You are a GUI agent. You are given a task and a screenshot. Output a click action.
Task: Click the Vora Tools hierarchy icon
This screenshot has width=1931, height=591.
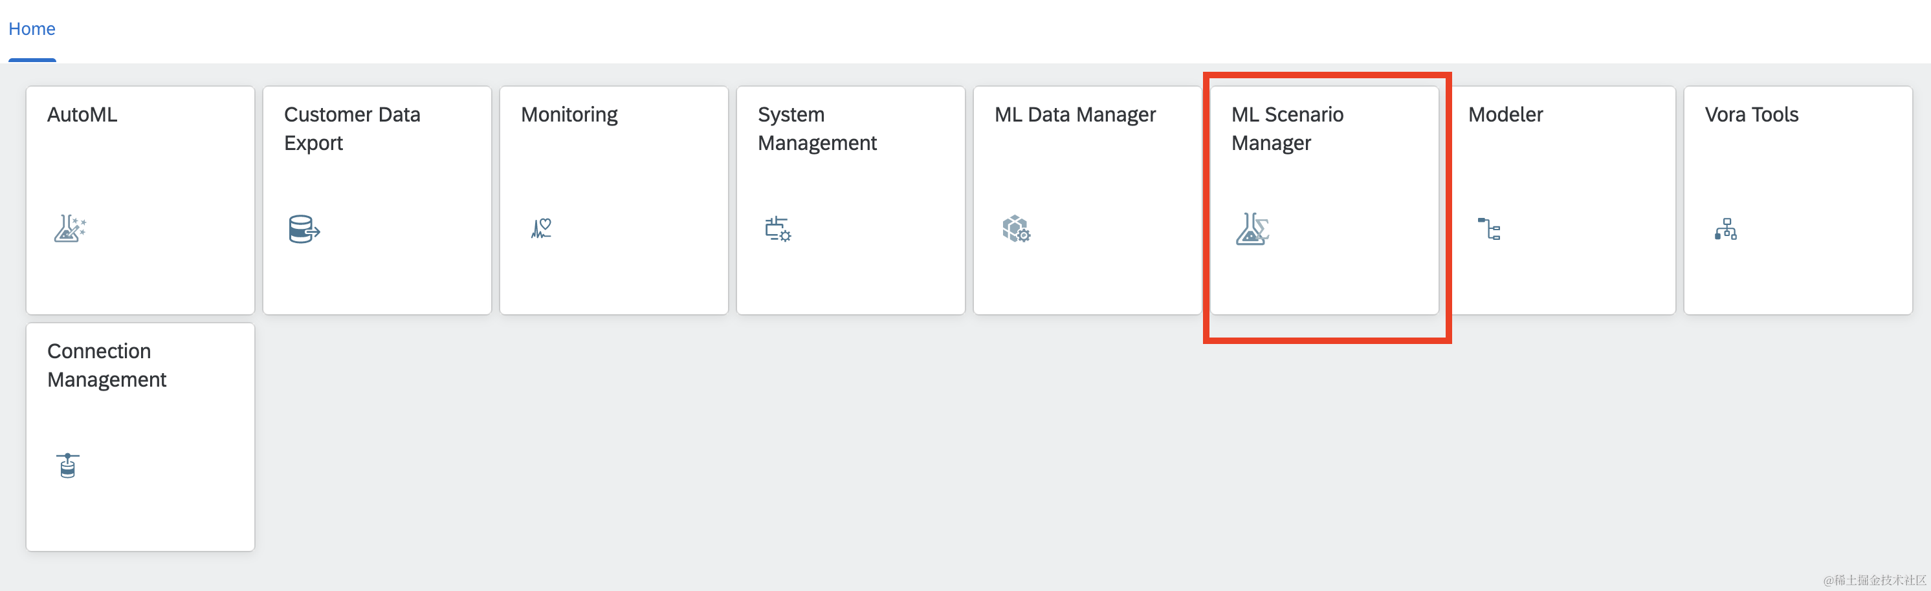[1726, 228]
